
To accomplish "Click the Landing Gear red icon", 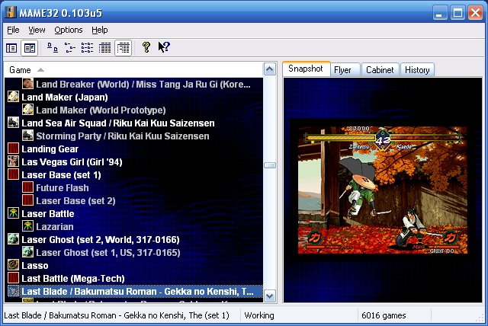I will (14, 149).
